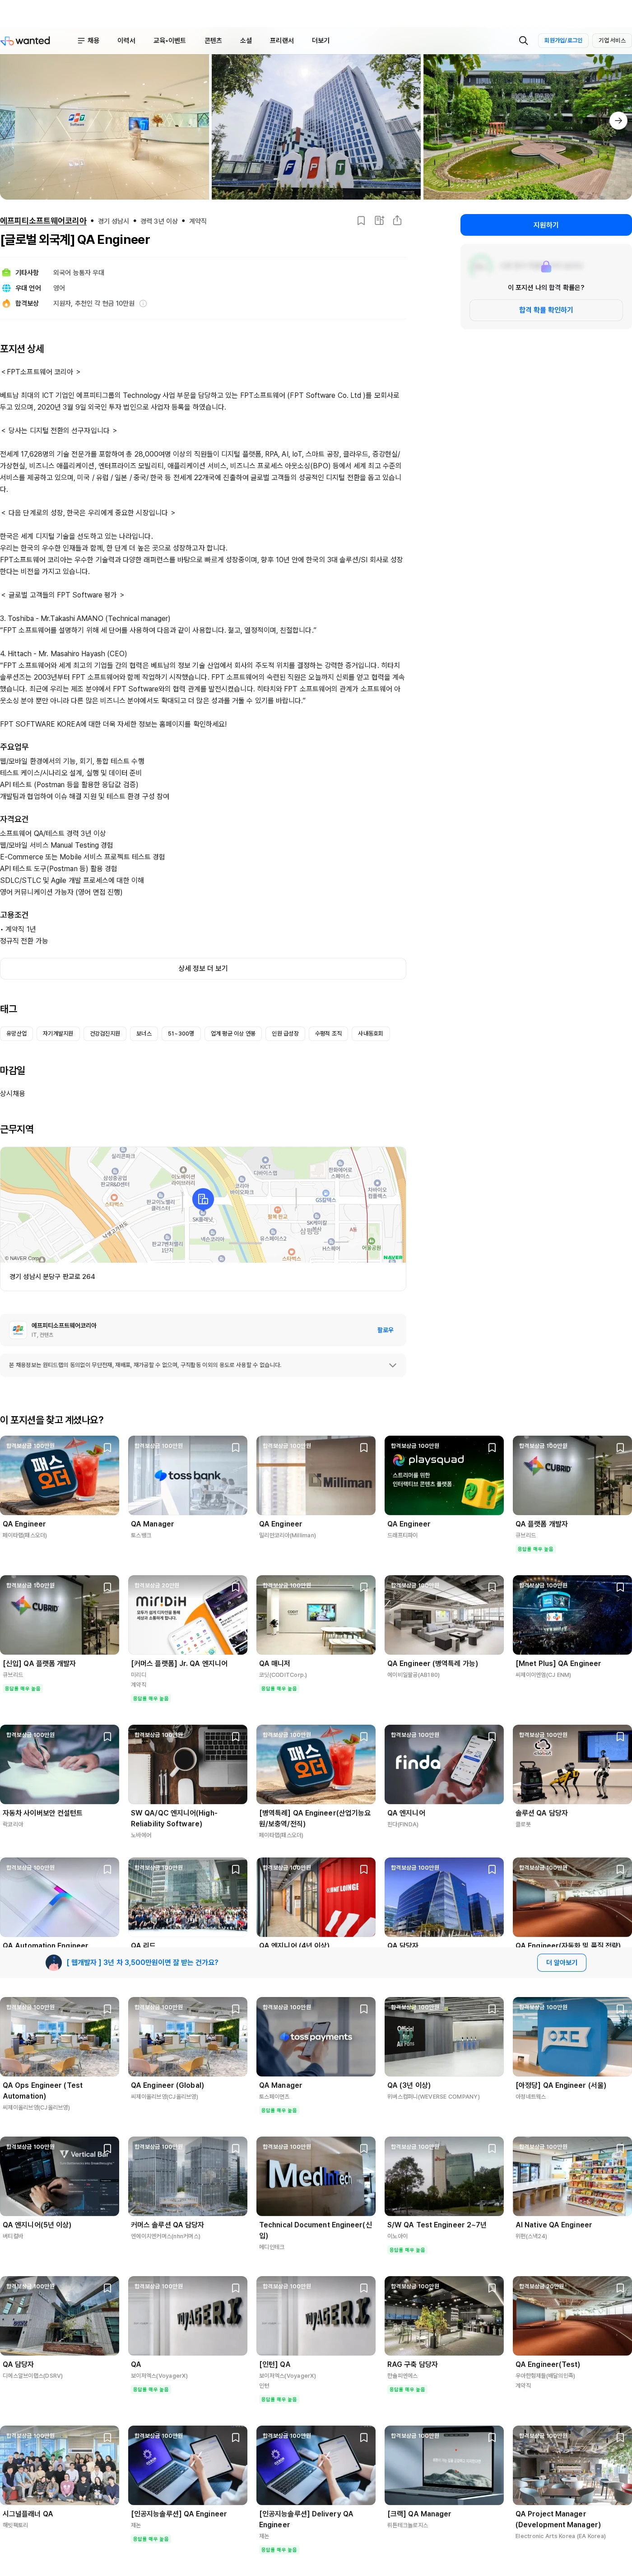Open the CUBRID QA 플랫폼 개발자 card image
The height and width of the screenshot is (2576, 632).
(x=572, y=1476)
